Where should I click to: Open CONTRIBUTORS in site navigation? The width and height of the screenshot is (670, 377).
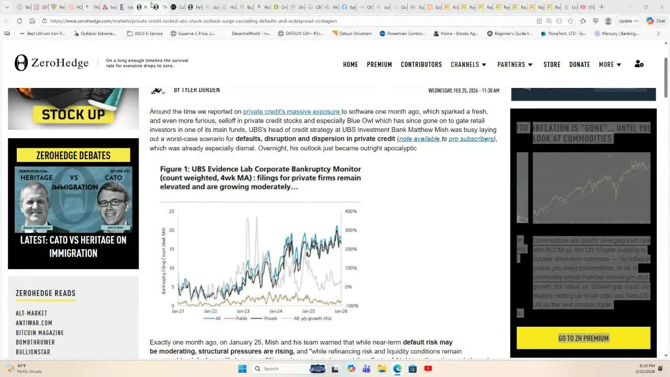(x=421, y=64)
